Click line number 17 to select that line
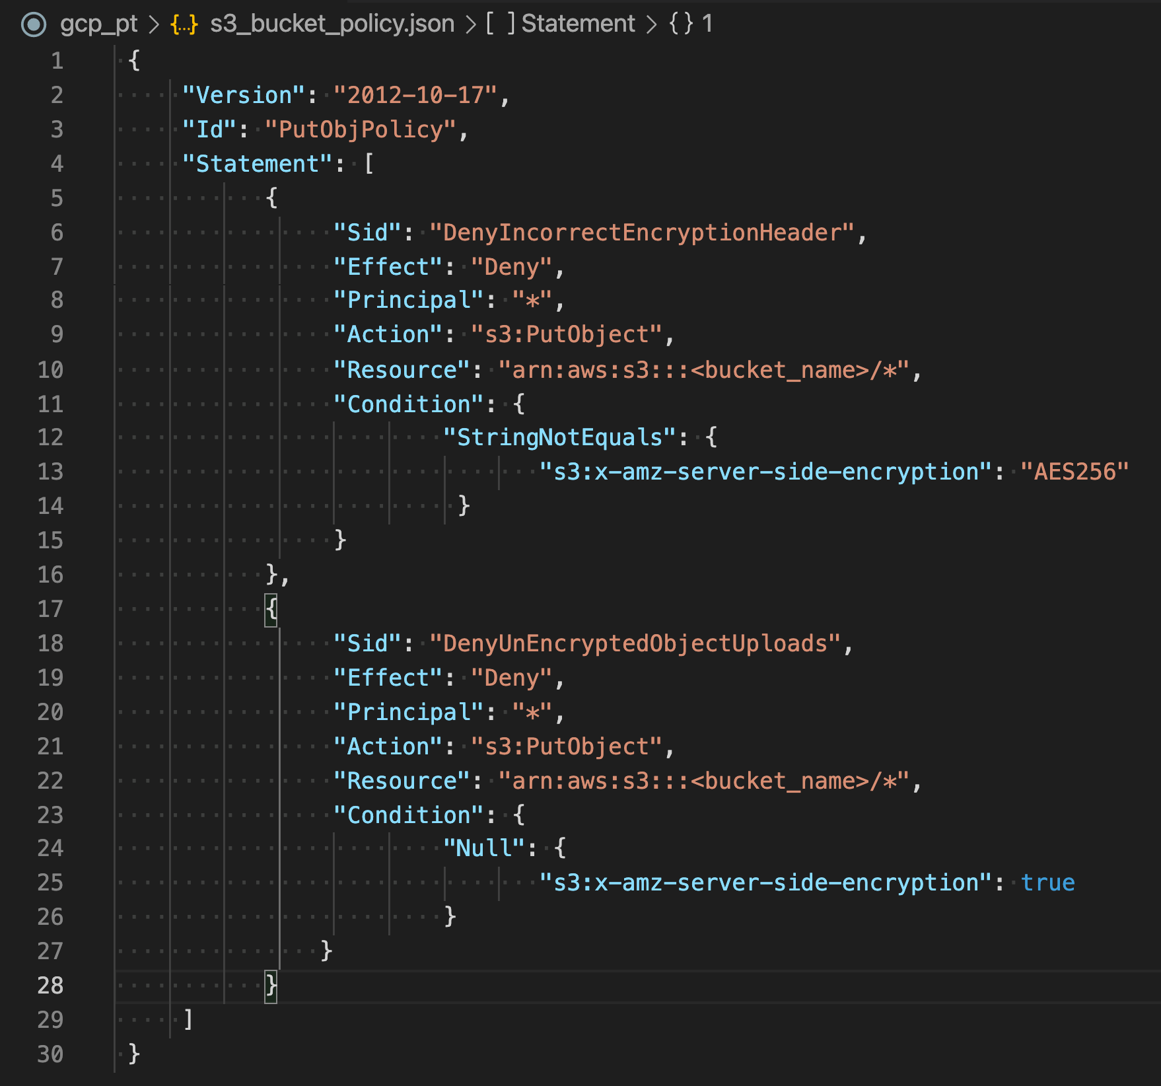Image resolution: width=1161 pixels, height=1086 pixels. 52,609
